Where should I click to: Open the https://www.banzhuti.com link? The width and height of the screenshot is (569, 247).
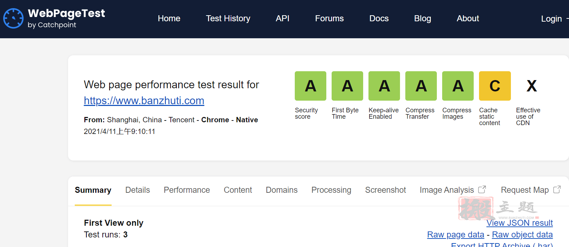pyautogui.click(x=144, y=101)
